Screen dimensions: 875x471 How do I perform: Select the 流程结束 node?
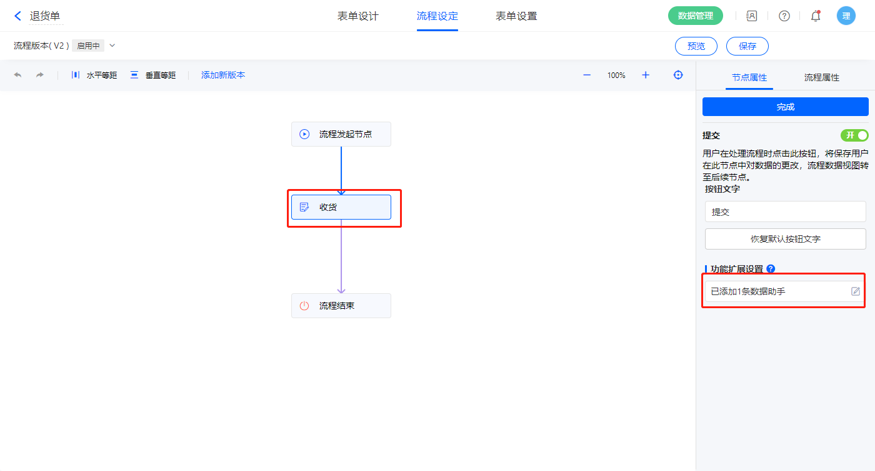click(341, 306)
